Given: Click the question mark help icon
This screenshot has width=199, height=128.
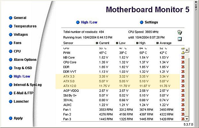Looking at the screenshot, I should (x=196, y=10).
